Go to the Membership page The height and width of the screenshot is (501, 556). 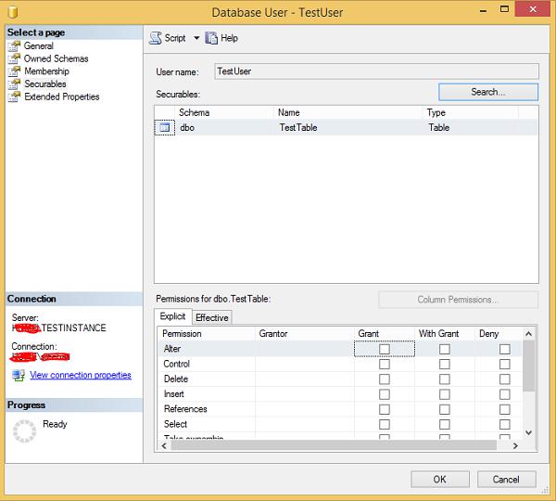tap(46, 71)
